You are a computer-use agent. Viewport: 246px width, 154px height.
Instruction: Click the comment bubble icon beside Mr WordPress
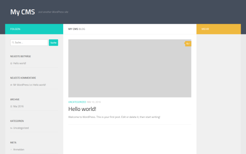click(x=11, y=85)
